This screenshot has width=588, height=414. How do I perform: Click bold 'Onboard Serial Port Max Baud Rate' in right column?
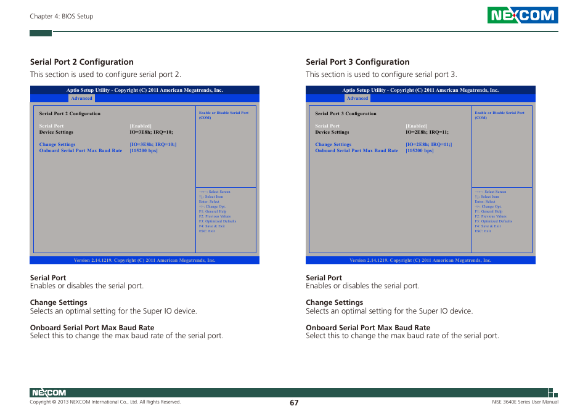pyautogui.click(x=368, y=328)
